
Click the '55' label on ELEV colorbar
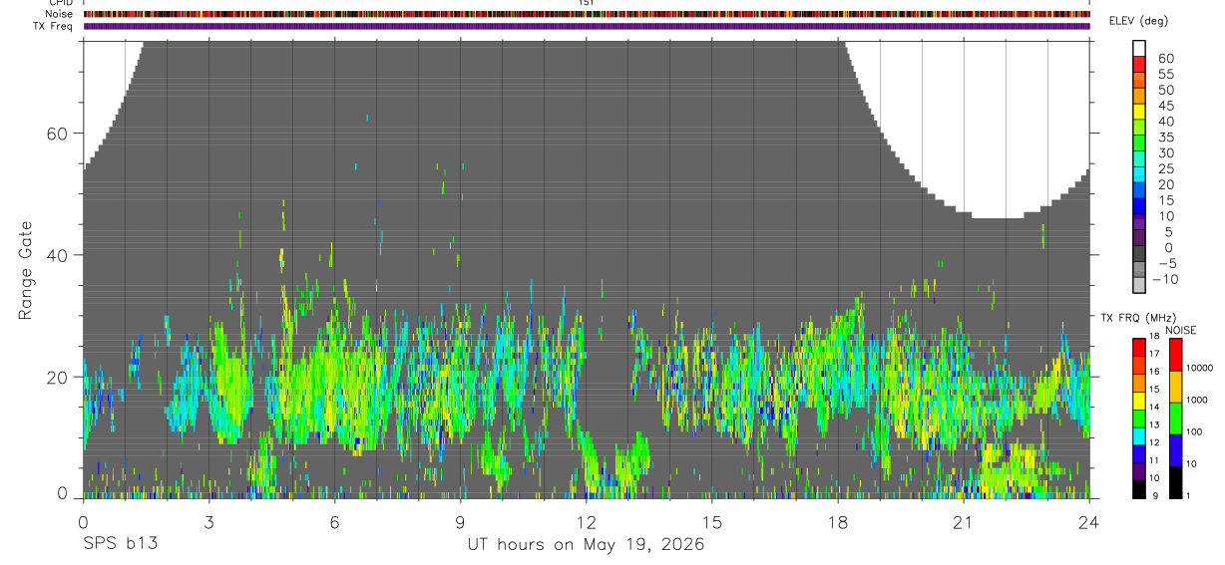pos(1165,75)
